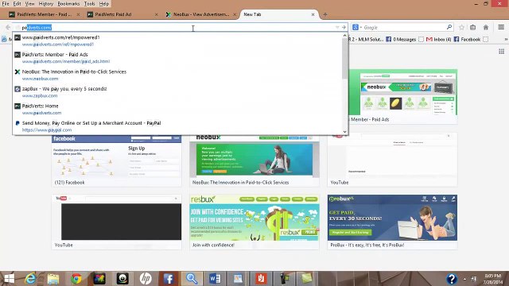Click the taskbar clock and date
The image size is (509, 286).
click(x=493, y=279)
